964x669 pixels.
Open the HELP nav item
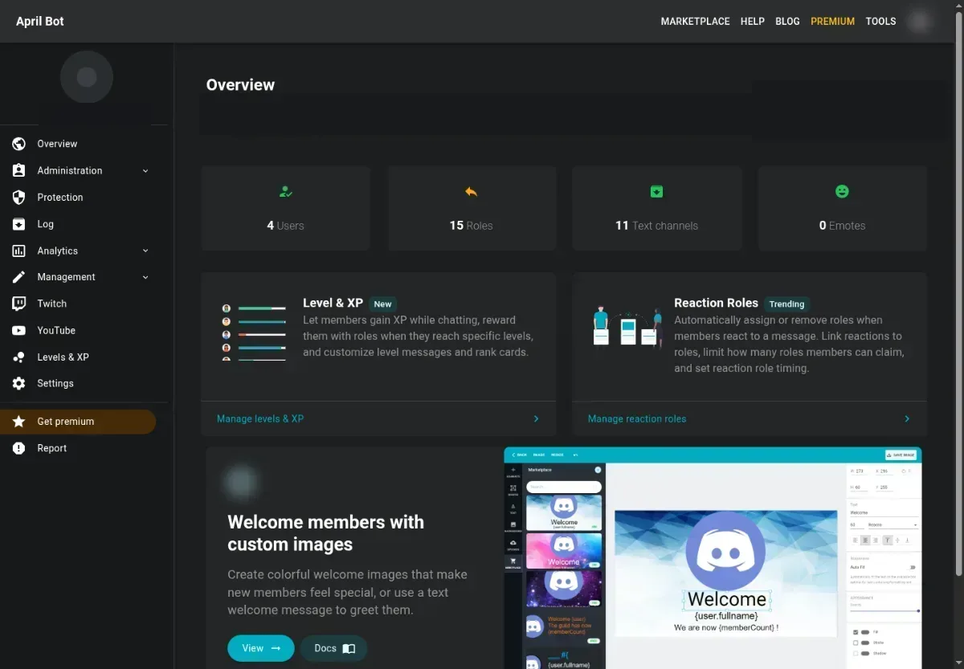[752, 22]
